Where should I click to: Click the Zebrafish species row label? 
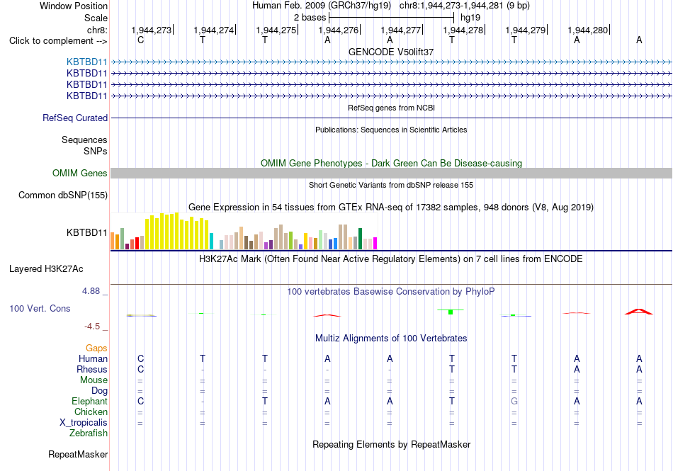(x=89, y=433)
